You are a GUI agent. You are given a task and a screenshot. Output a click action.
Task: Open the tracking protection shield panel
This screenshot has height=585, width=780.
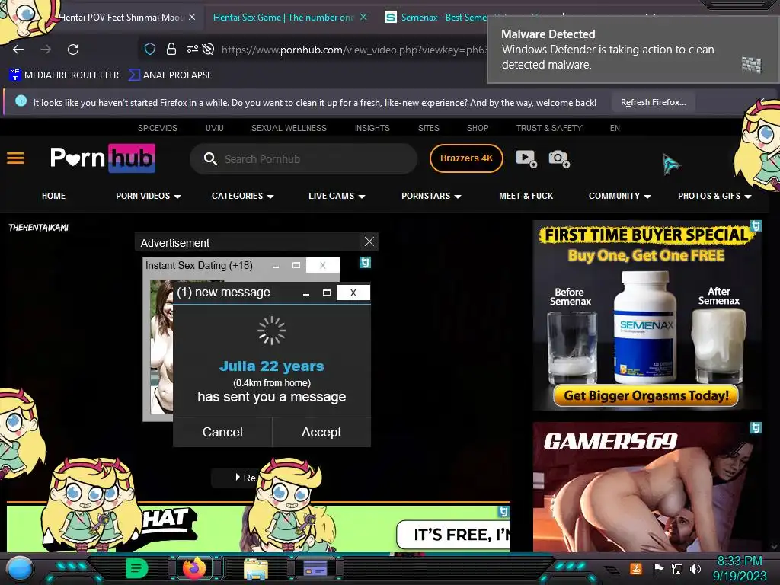coord(150,49)
